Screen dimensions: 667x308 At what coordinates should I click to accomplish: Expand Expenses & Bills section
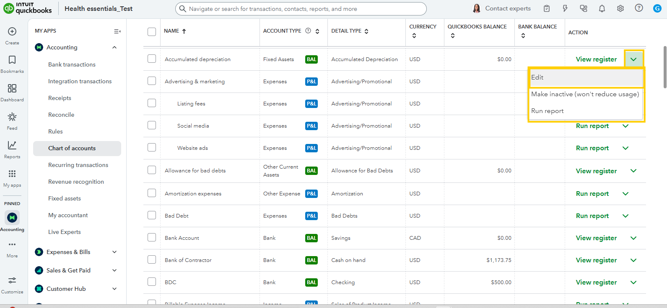coord(114,252)
